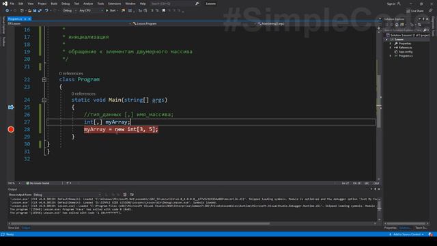Open the Edit menu
The image size is (437, 246).
(x=21, y=3)
